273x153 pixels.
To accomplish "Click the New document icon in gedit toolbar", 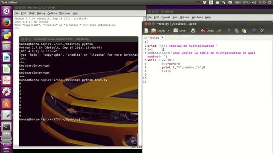I will pyautogui.click(x=146, y=31).
